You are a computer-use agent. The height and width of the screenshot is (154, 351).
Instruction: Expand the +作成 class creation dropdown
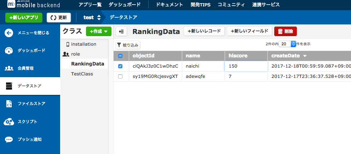[99, 32]
